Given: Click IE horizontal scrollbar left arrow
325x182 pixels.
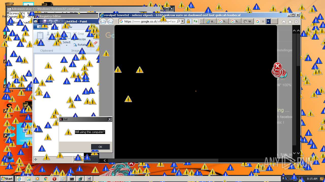Looking at the screenshot, I should (105, 160).
